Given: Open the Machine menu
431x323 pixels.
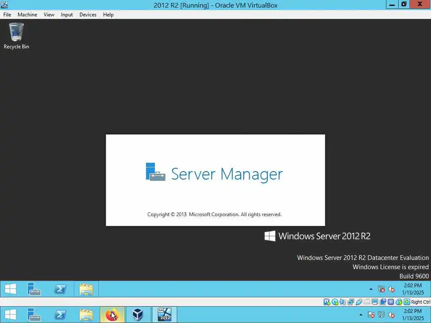Looking at the screenshot, I should click(x=27, y=15).
